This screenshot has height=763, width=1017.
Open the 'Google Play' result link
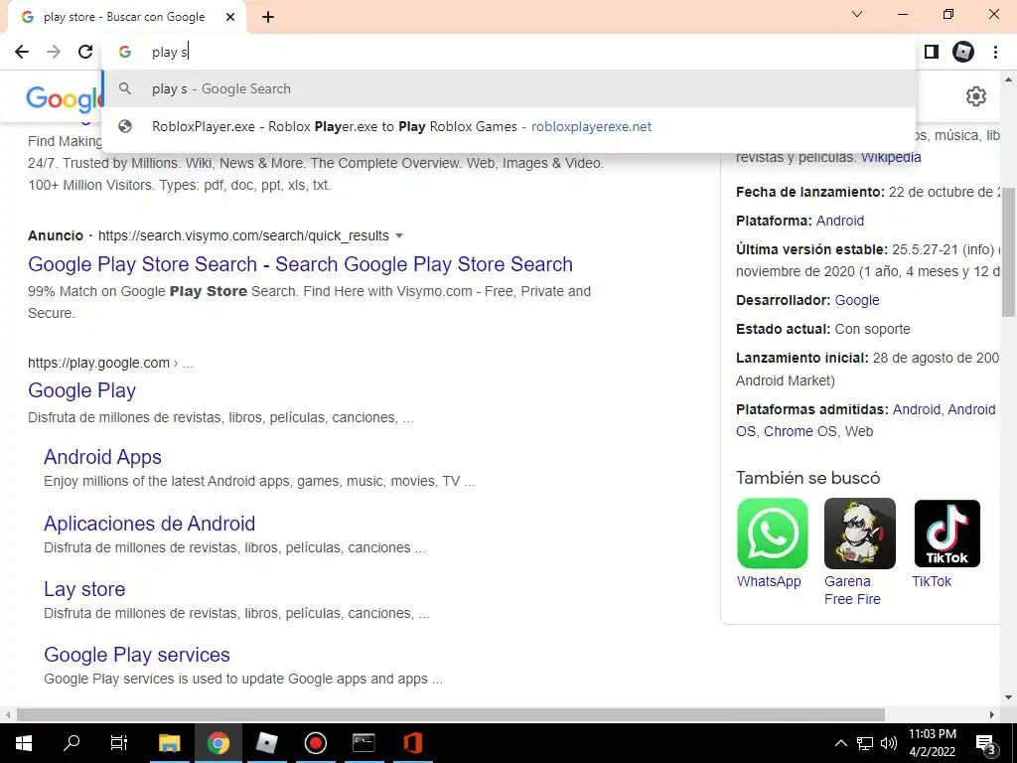tap(81, 390)
